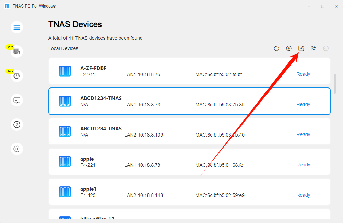Click the NAS icon for 10.18.8.73 device

coord(65,101)
